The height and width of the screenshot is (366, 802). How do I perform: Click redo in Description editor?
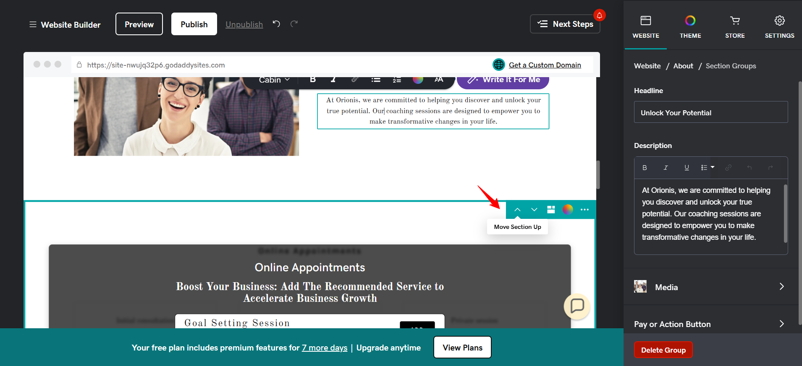pos(771,168)
